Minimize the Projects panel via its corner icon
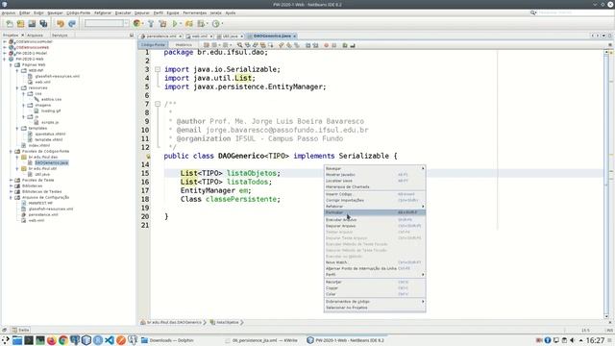The height and width of the screenshot is (346, 615). tap(132, 36)
